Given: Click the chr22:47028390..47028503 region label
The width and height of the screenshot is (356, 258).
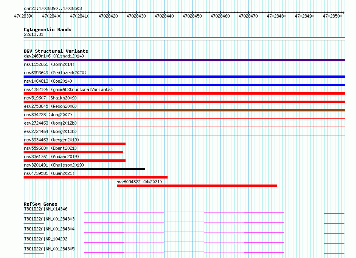Looking at the screenshot, I should 53,8.
